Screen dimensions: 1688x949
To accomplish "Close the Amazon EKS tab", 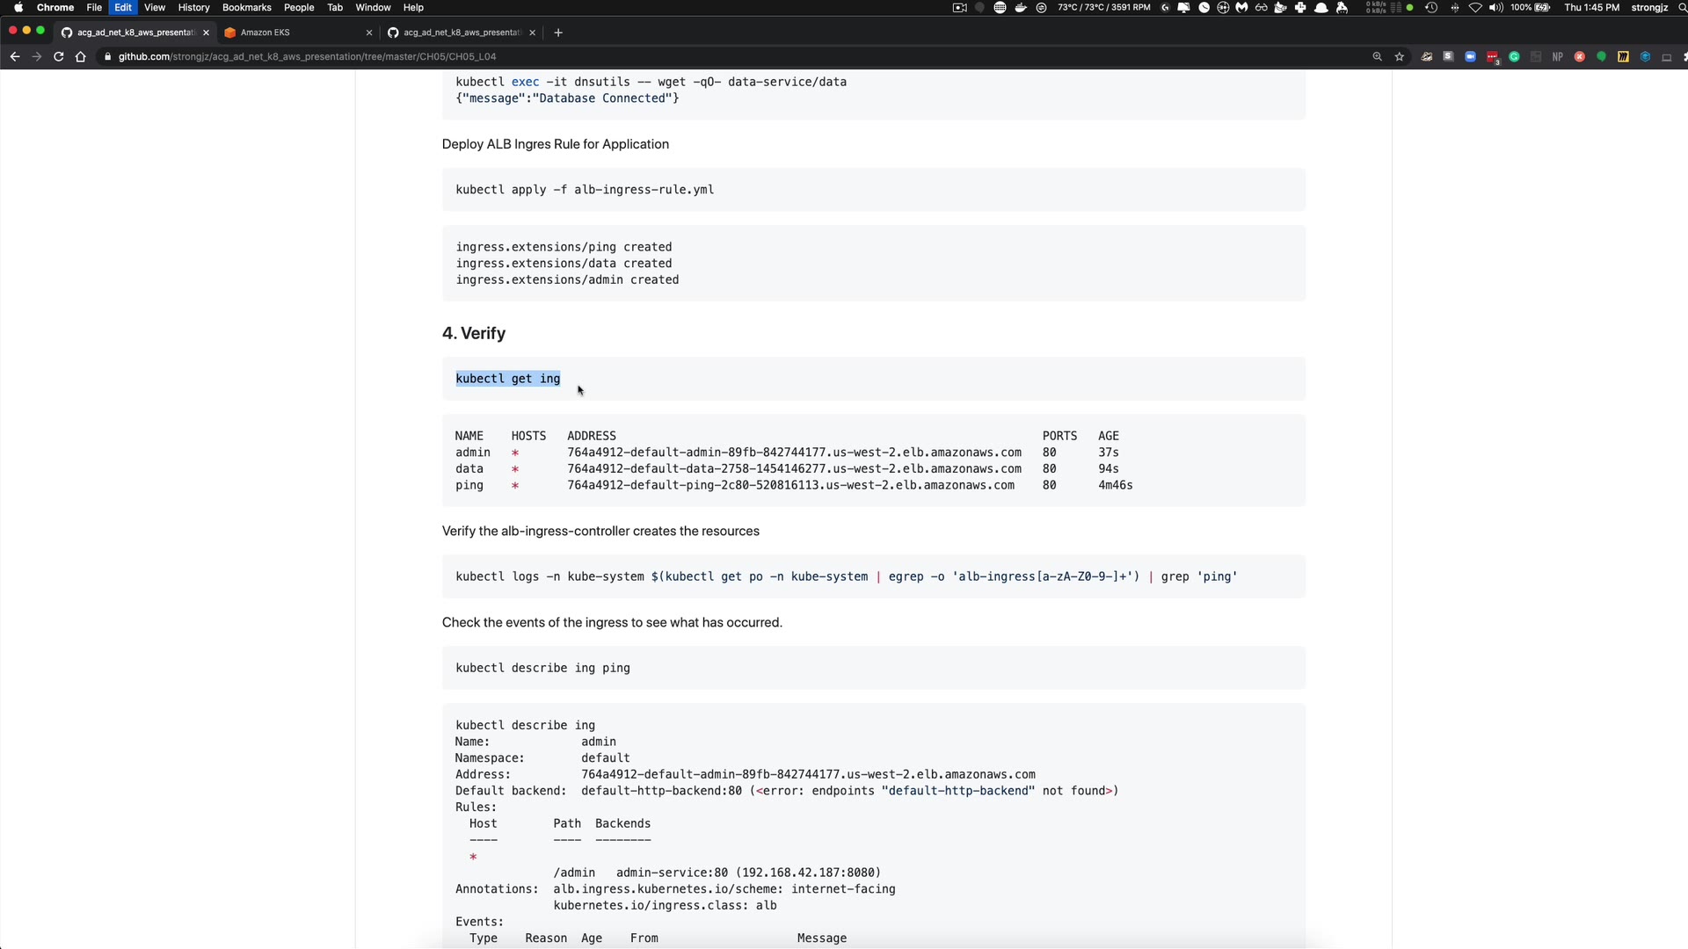I will point(369,33).
